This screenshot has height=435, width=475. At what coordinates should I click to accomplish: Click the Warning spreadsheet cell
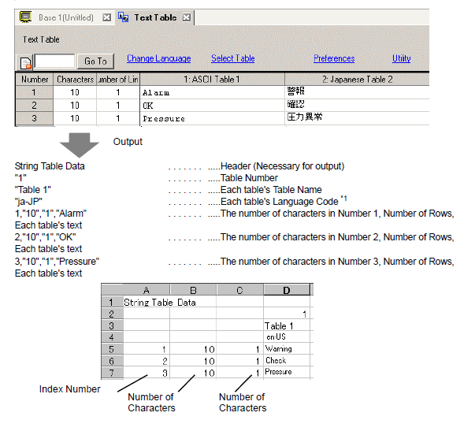click(287, 349)
